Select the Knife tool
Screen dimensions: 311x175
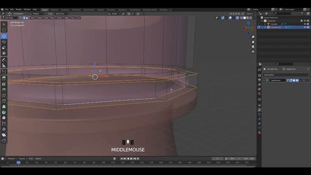4,101
